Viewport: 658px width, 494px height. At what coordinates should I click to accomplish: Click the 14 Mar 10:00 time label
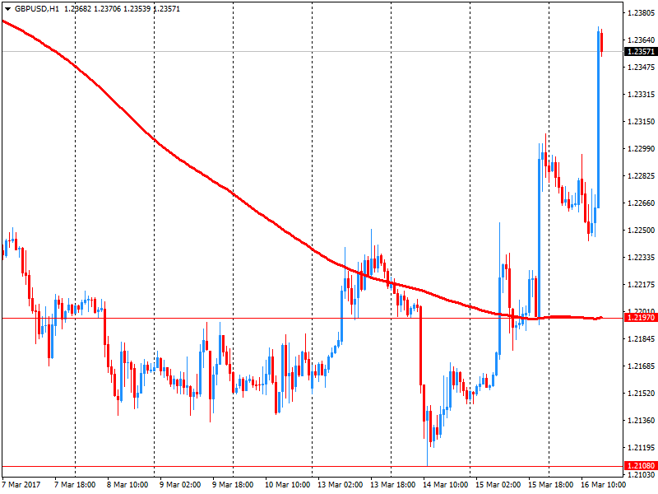click(x=445, y=485)
